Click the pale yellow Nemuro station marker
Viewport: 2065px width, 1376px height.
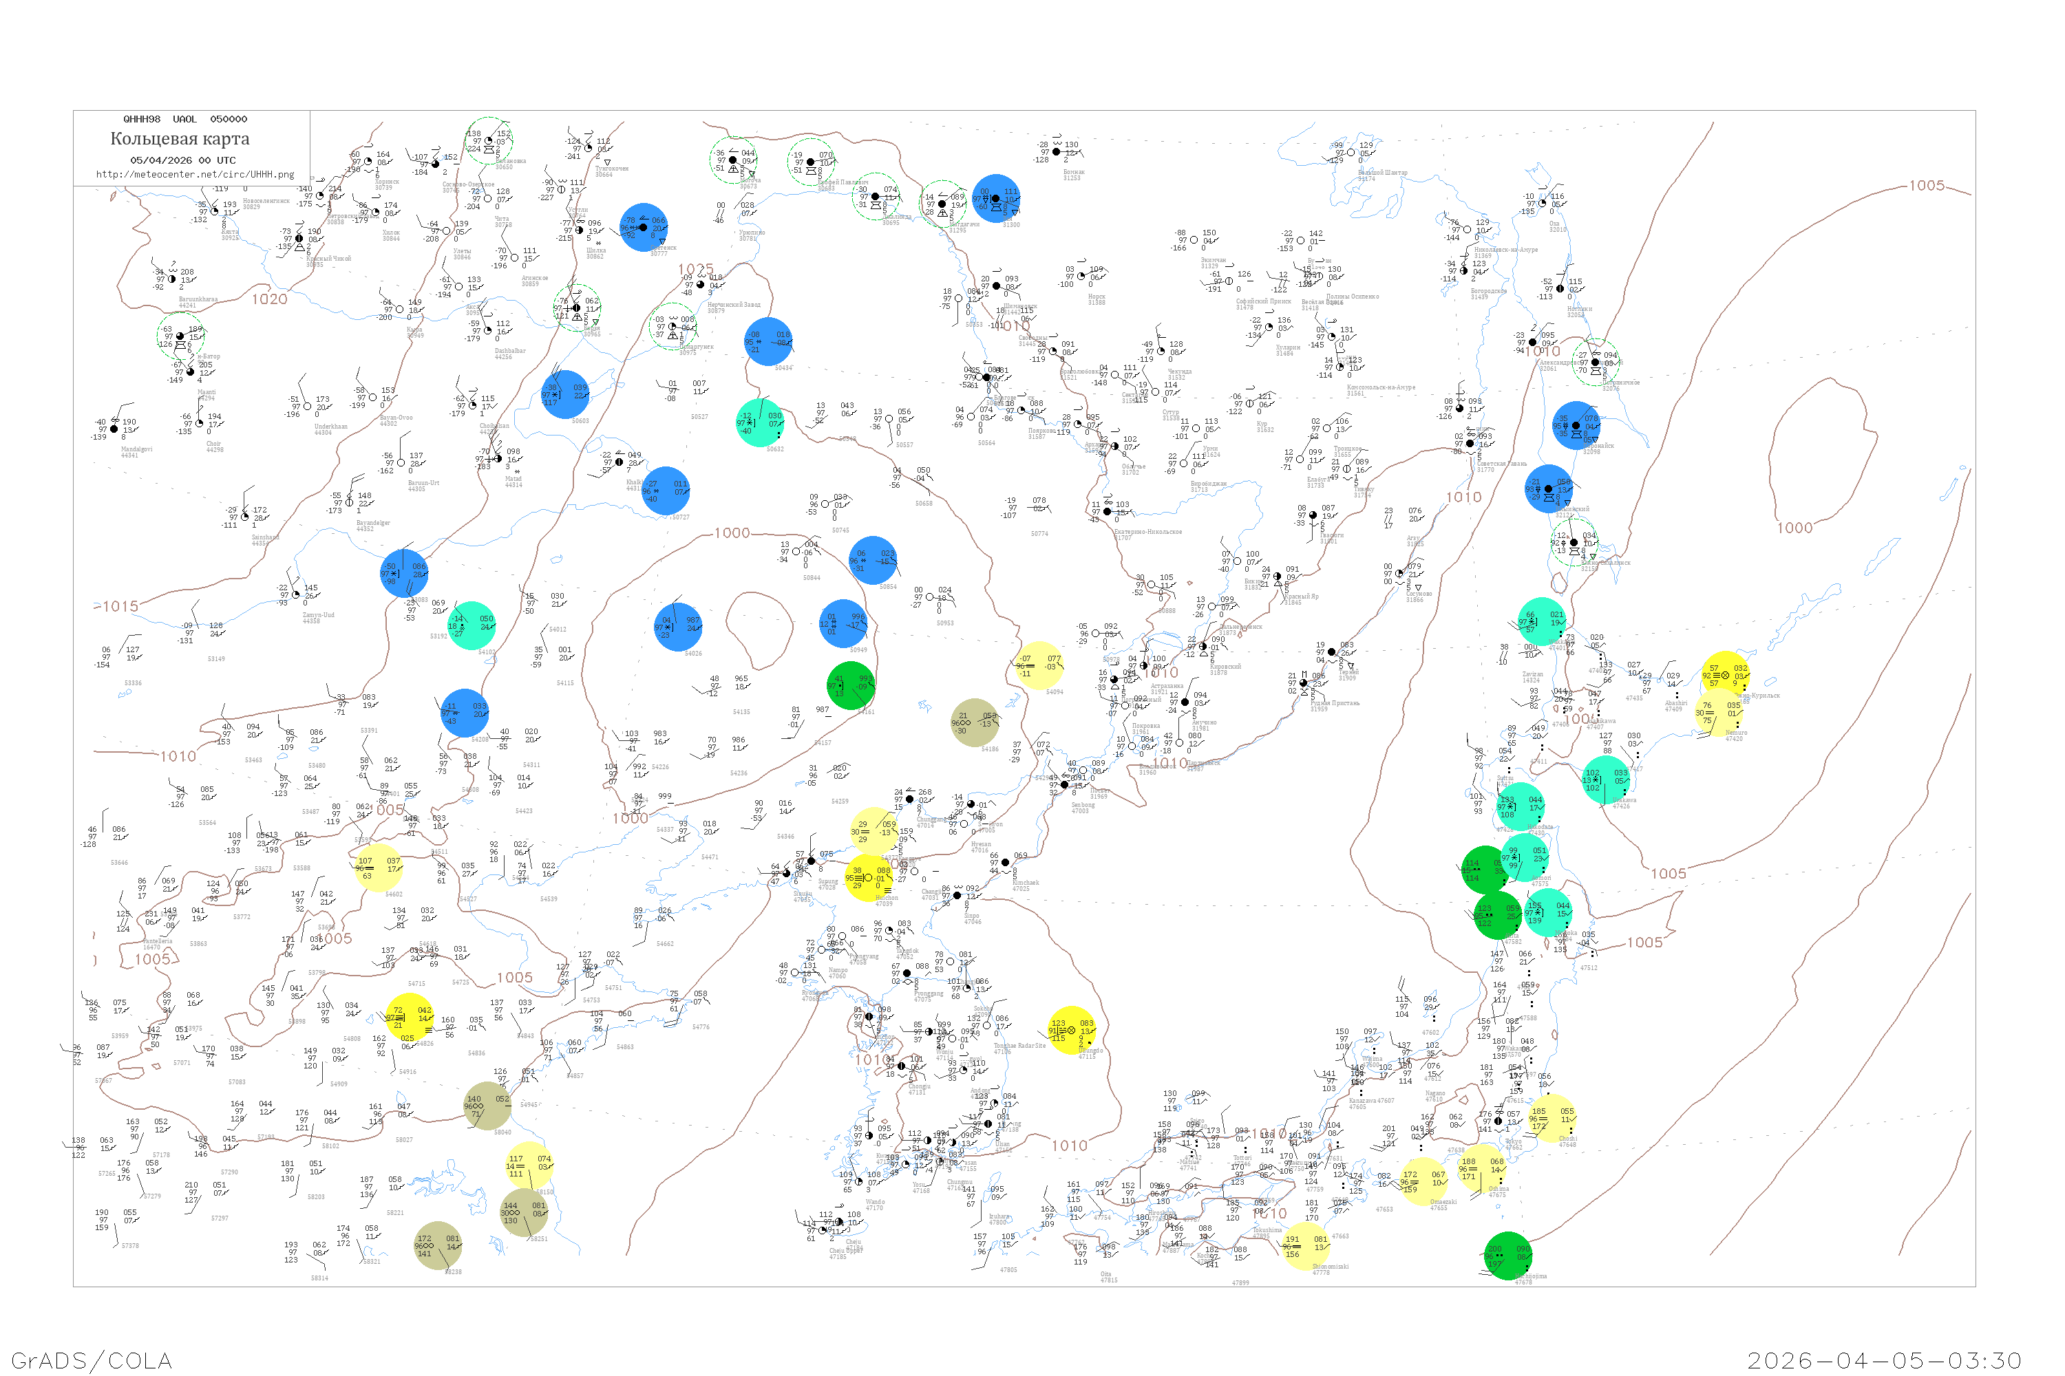click(x=1718, y=711)
